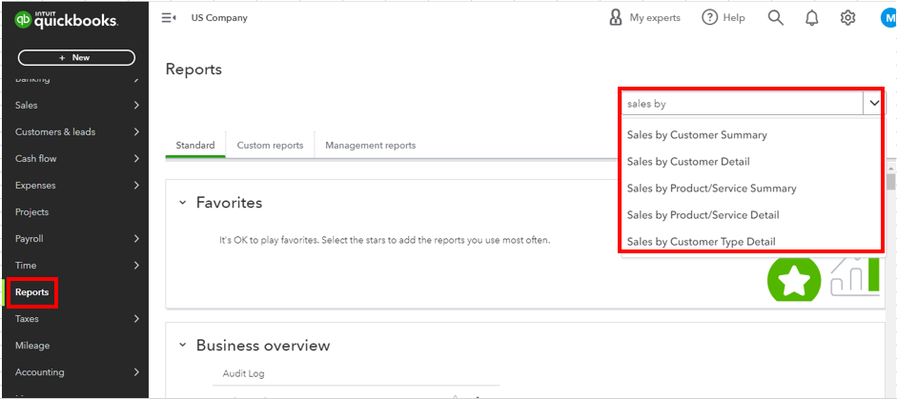
Task: Select Sales by Customer Summary
Action: pos(697,135)
